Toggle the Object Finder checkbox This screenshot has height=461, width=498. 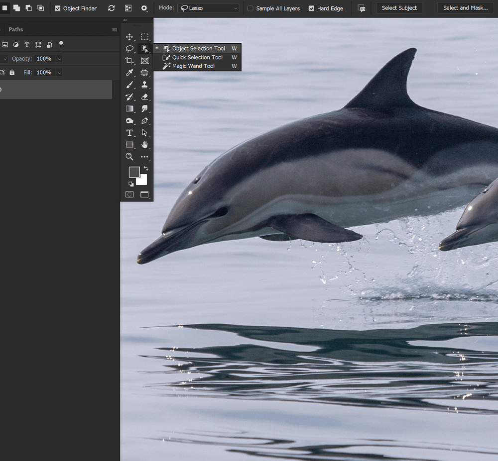coord(57,8)
